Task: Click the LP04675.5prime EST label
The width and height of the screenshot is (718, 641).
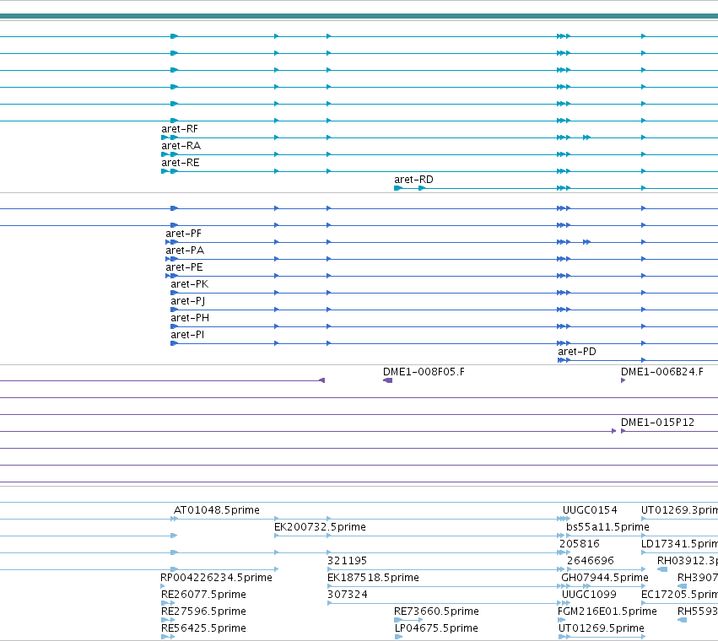Action: (436, 628)
